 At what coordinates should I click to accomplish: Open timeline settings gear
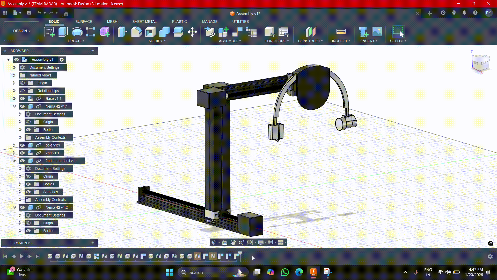click(x=490, y=256)
